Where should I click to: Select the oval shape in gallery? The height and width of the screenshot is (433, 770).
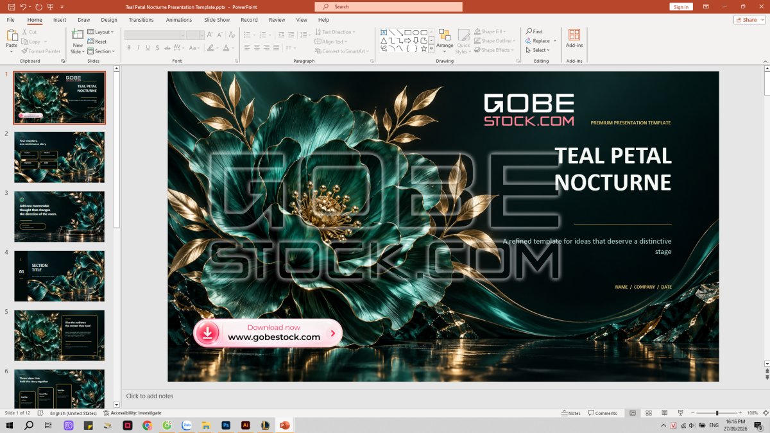pos(416,32)
